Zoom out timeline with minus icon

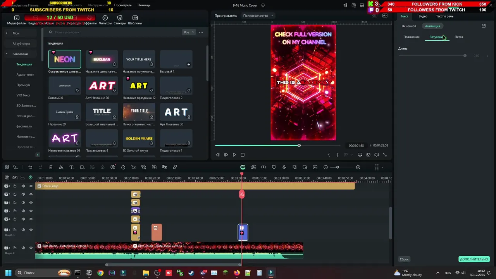pyautogui.click(x=325, y=167)
